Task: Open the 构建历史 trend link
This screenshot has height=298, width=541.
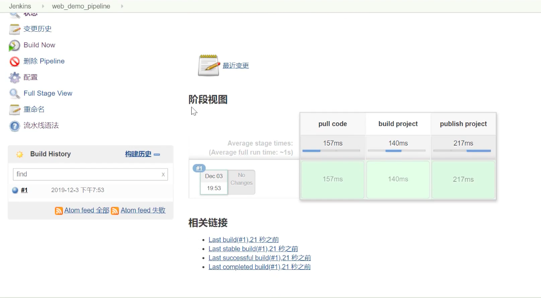Action: click(138, 154)
